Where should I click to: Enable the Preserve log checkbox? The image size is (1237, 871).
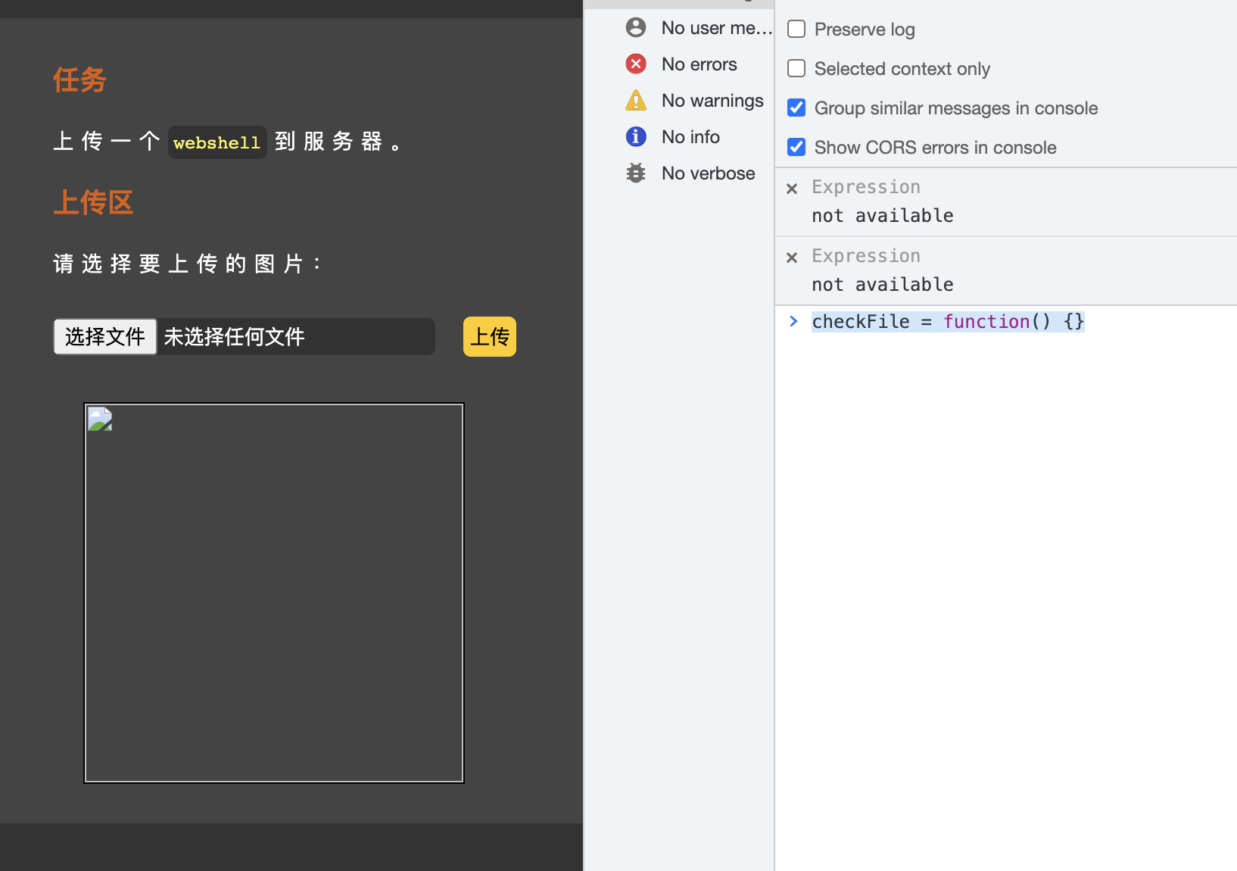coord(796,29)
